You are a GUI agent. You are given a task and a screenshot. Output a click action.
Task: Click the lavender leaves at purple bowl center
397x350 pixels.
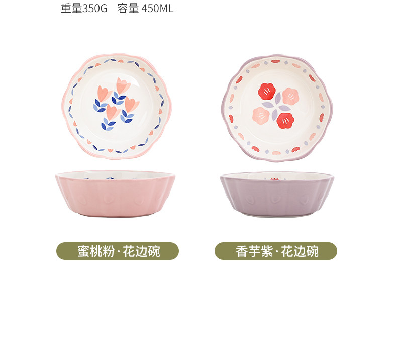point(276,106)
